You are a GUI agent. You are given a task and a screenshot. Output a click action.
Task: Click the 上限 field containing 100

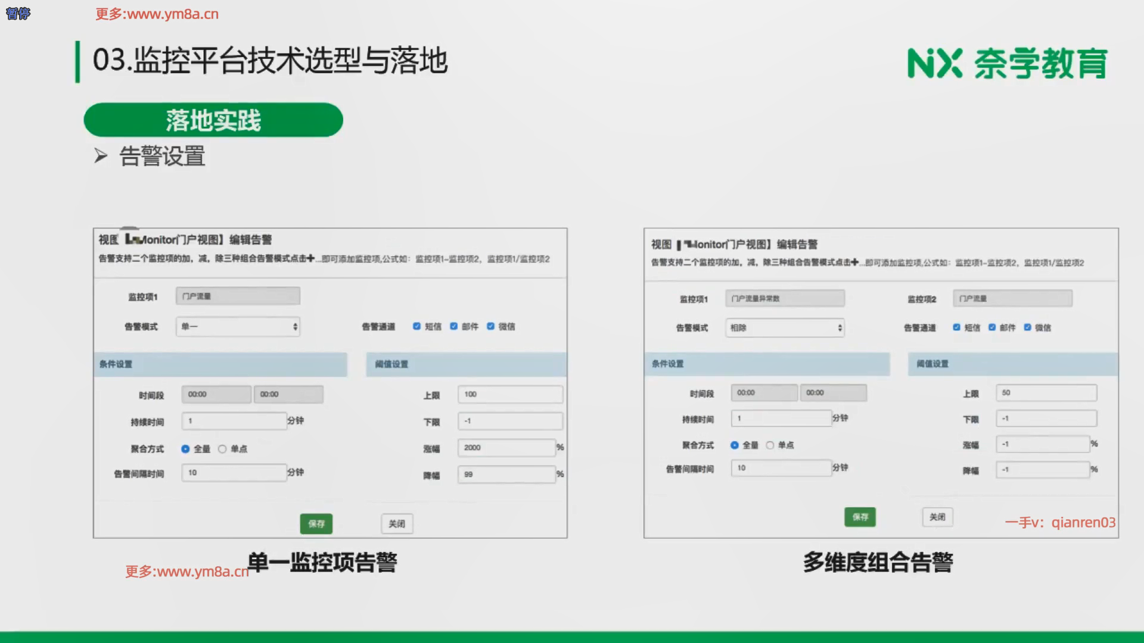click(x=509, y=394)
